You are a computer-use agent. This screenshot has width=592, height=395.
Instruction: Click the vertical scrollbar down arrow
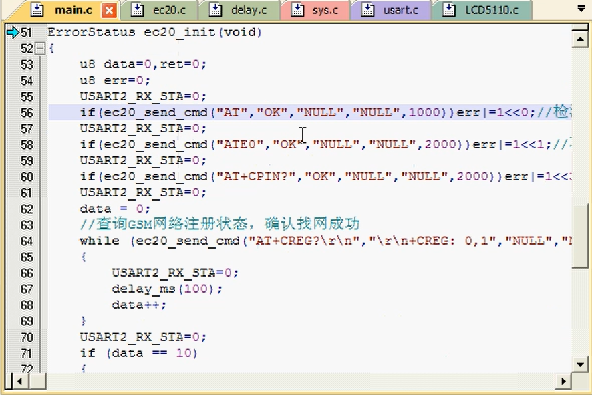[x=580, y=364]
